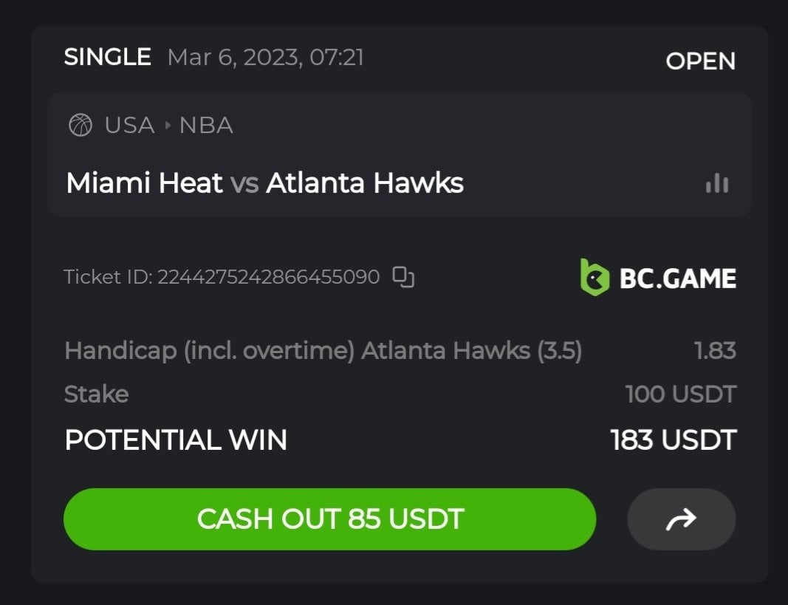Screen dimensions: 788x605
Task: Select the Handicap Atlanta Hawks (3.5) line
Action: click(x=323, y=350)
